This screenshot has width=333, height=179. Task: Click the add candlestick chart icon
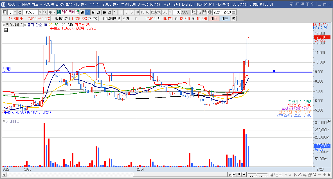[x=193, y=12]
